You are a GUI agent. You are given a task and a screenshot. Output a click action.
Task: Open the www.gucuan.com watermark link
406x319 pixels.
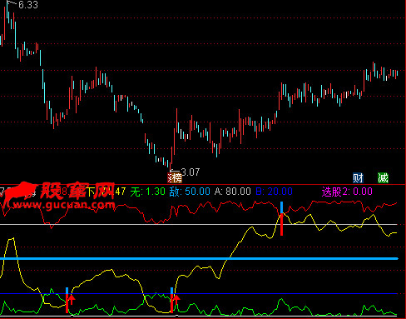(x=64, y=205)
